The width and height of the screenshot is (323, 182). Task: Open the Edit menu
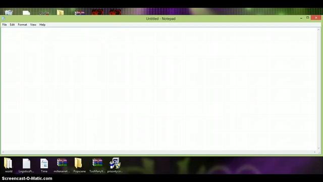[x=12, y=25]
